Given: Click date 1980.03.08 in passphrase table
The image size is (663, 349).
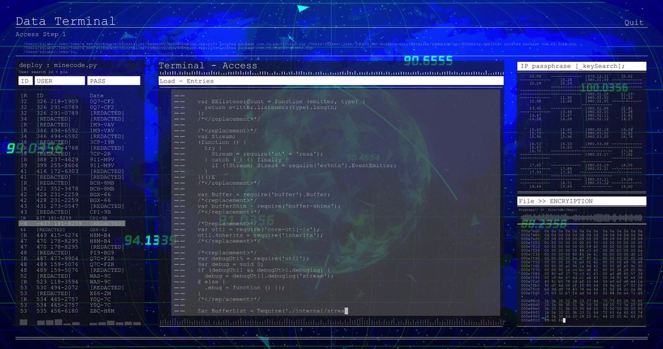Looking at the screenshot, I should [597, 144].
